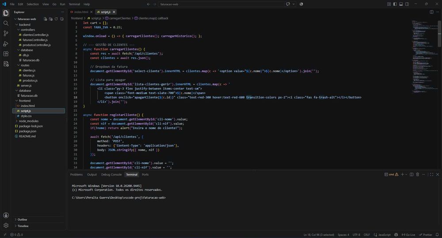Open Explorer views and more actions menu

[63, 12]
